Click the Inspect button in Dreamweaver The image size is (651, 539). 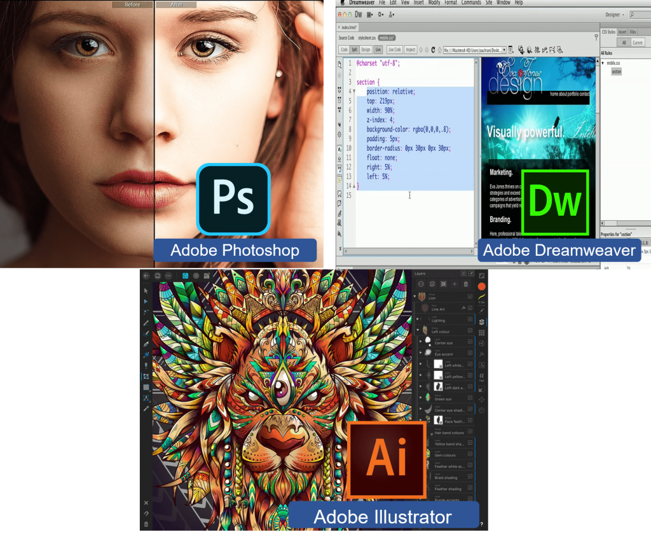411,50
